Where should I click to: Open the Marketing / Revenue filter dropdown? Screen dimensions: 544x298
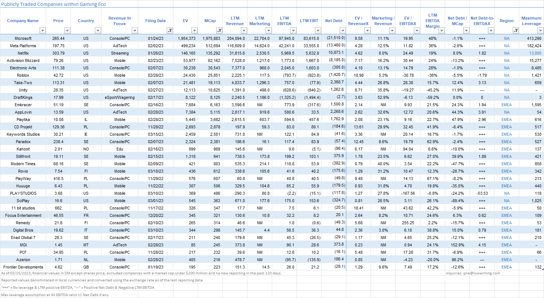click(x=393, y=31)
